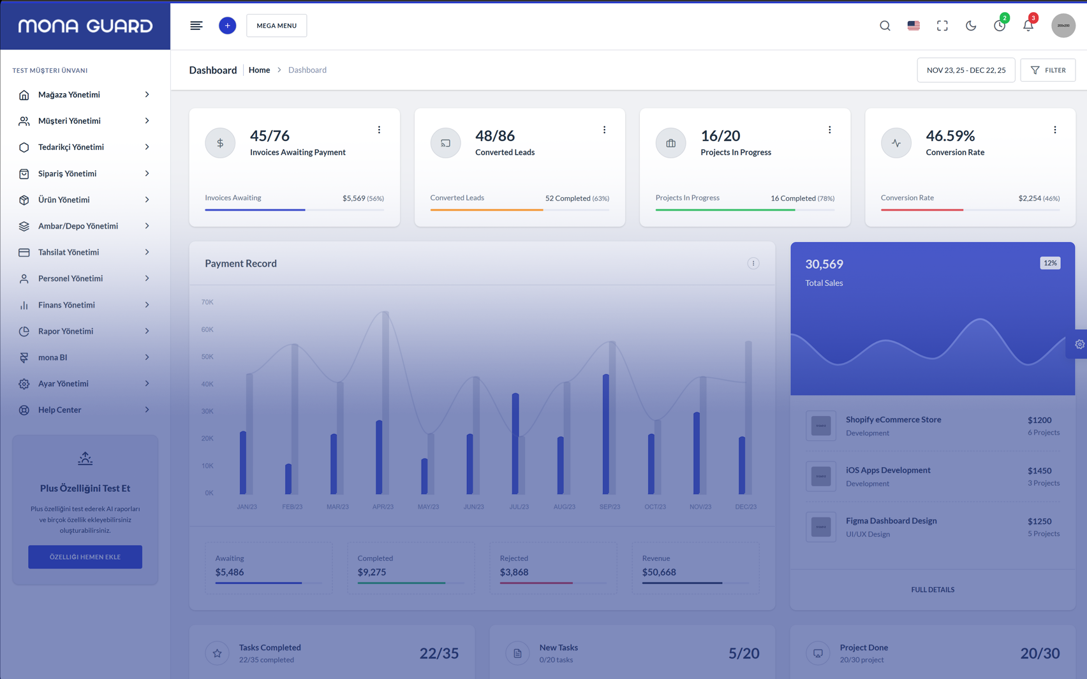Viewport: 1087px width, 679px height.
Task: Open the US flag language selector
Action: click(913, 26)
